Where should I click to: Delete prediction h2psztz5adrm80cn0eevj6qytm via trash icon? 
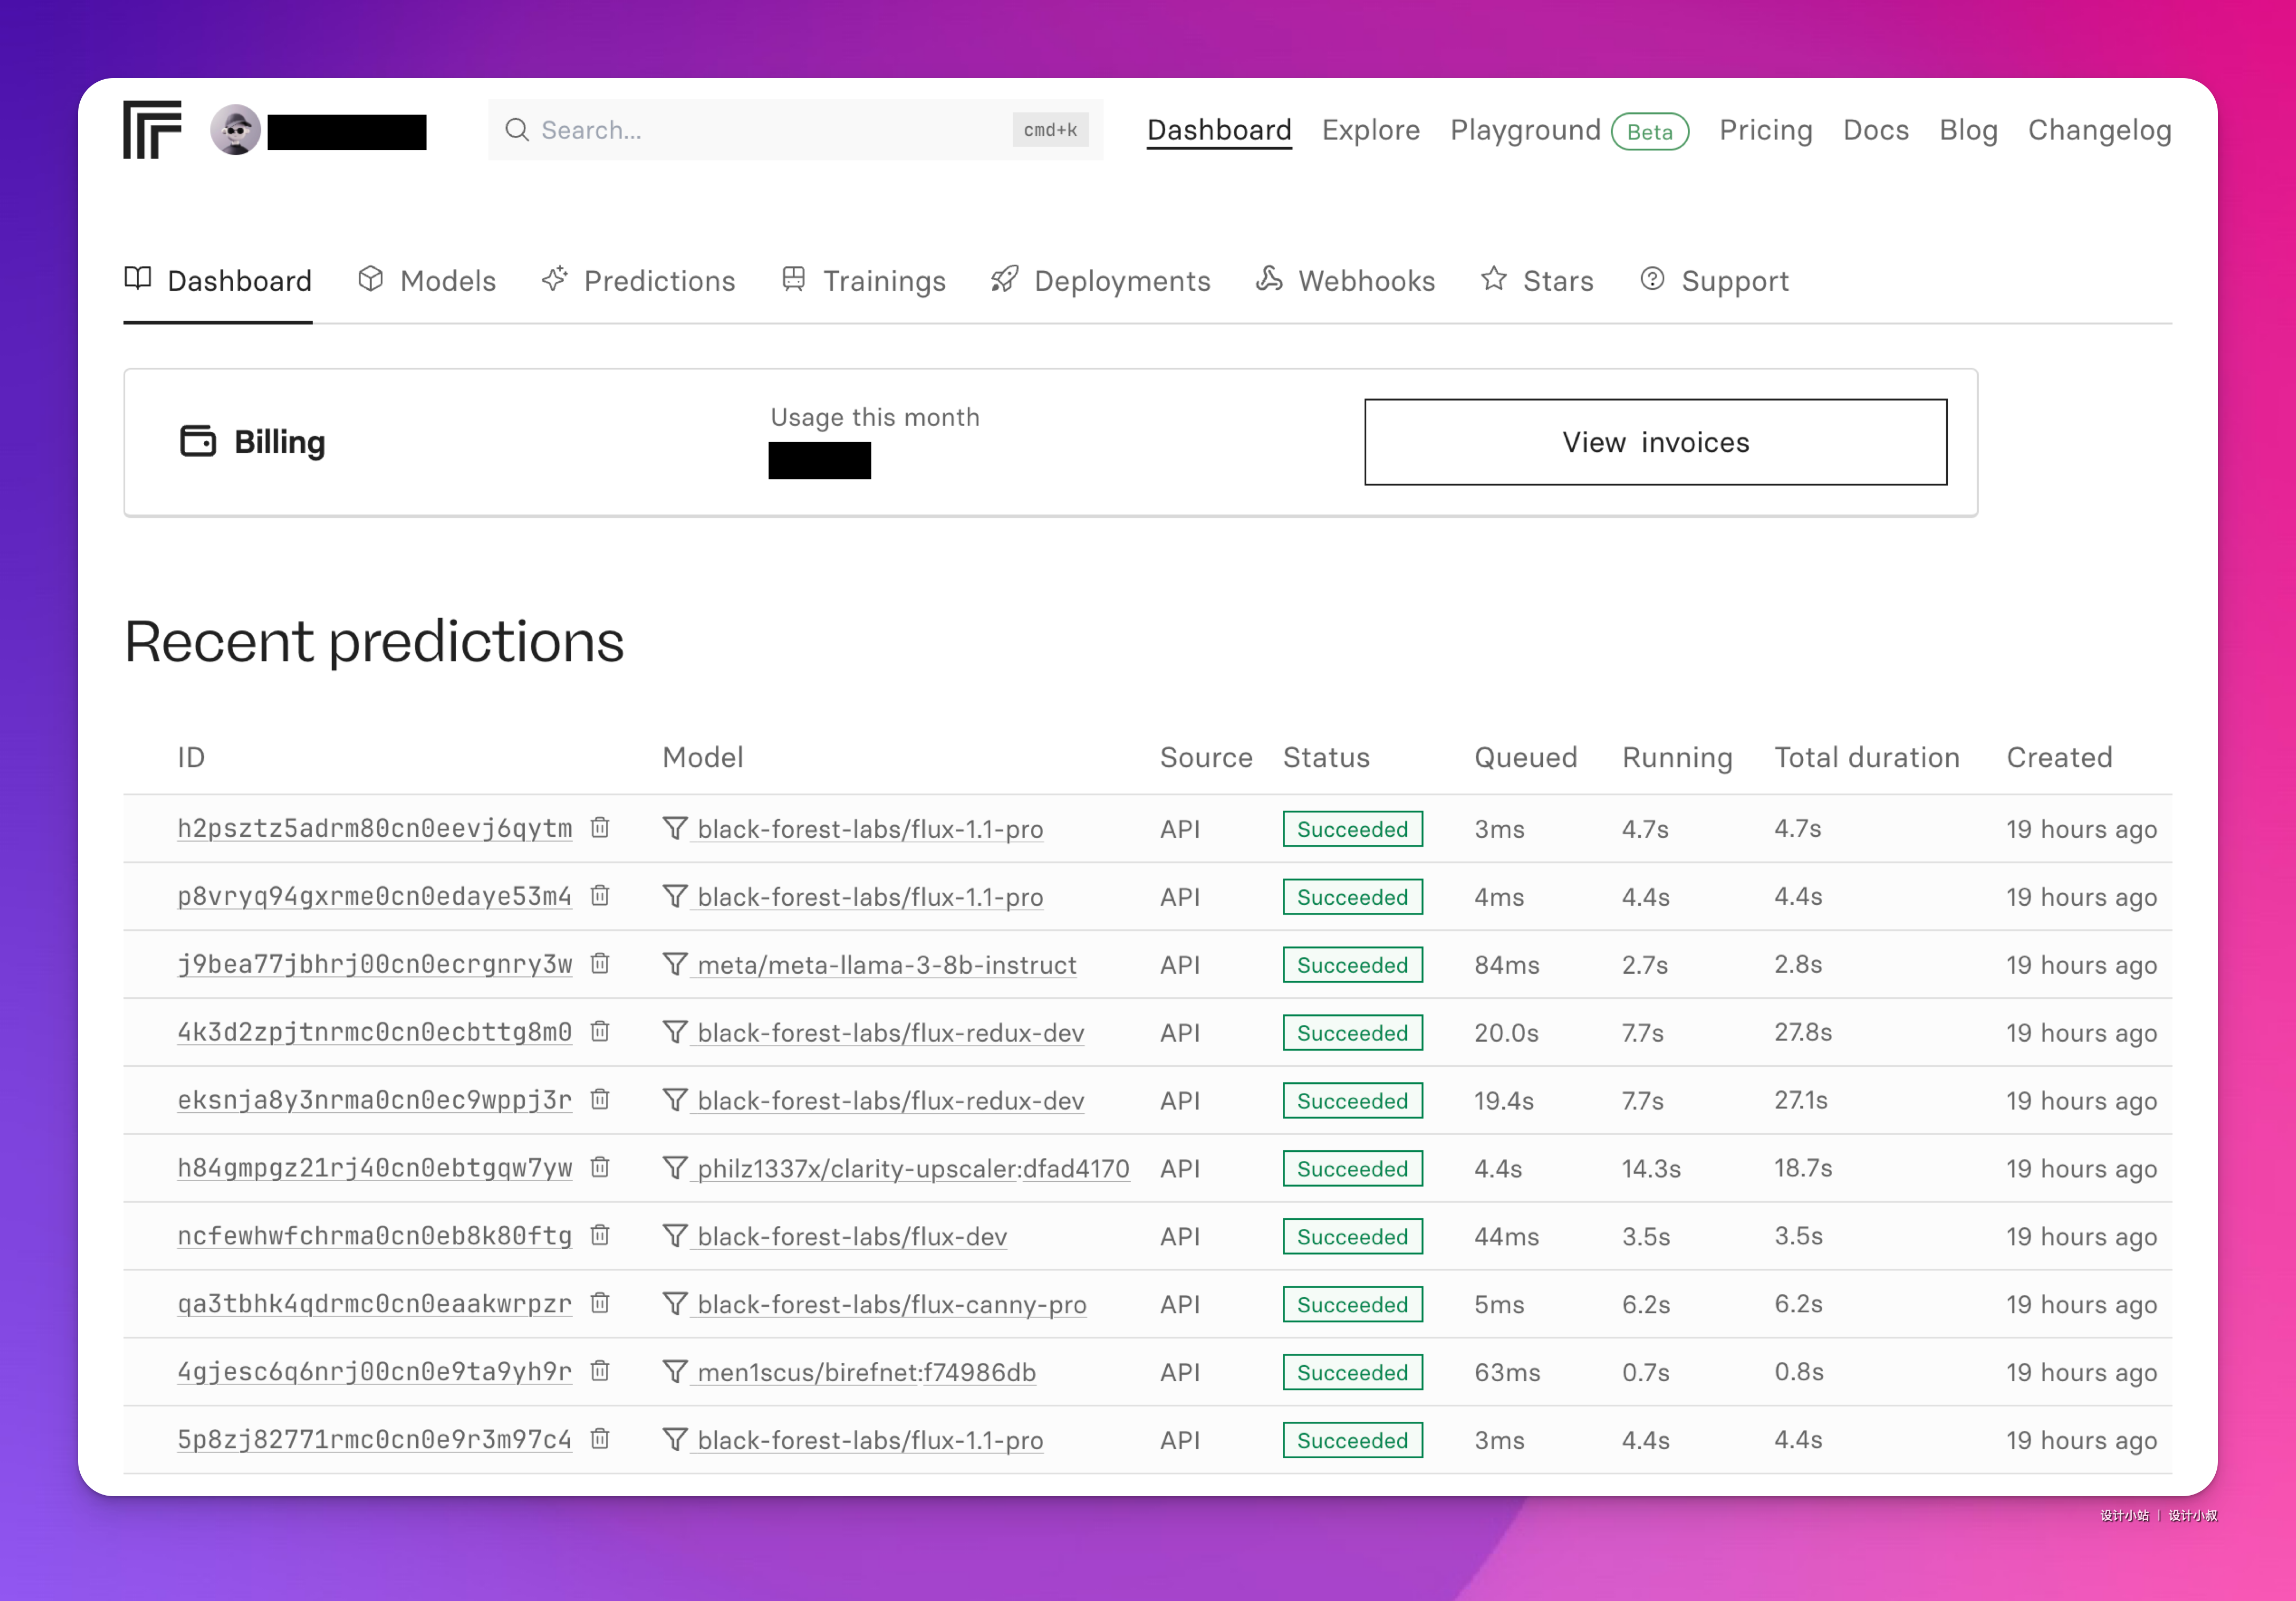tap(600, 827)
